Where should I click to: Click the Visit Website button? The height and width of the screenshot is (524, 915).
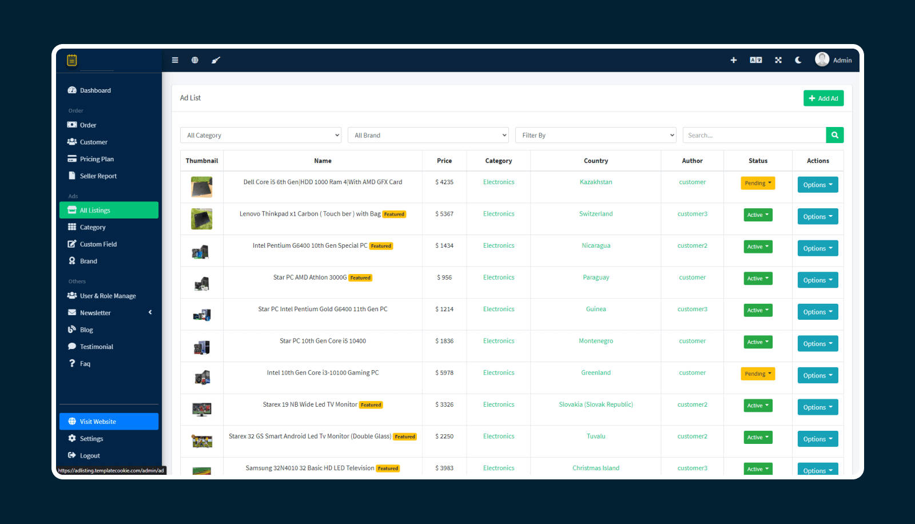[109, 422]
